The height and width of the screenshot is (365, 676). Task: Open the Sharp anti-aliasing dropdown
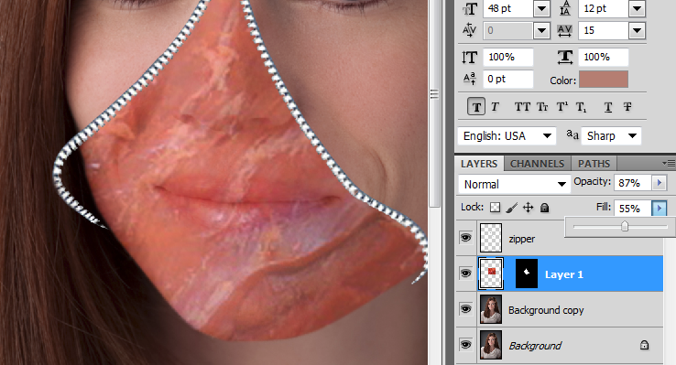pyautogui.click(x=611, y=136)
